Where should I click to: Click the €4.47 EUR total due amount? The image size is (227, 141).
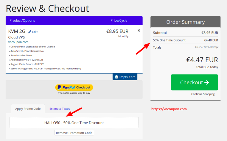click(202, 60)
